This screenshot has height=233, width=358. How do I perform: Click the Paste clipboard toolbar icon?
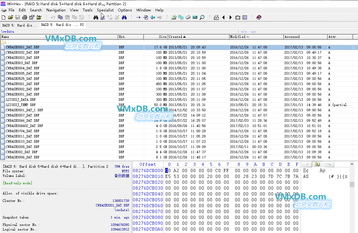pyautogui.click(x=67, y=17)
